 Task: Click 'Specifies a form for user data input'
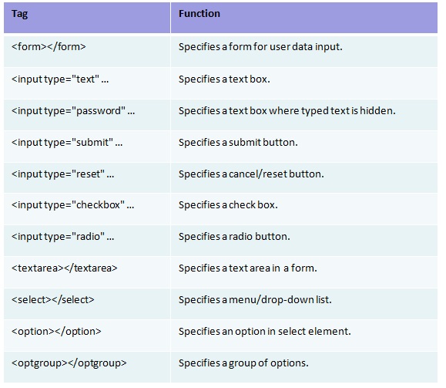pyautogui.click(x=260, y=47)
